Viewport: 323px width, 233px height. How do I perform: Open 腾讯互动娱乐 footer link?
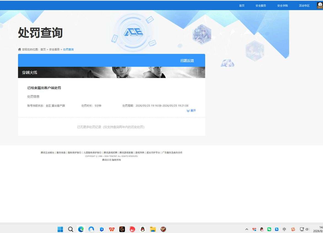coord(48,152)
